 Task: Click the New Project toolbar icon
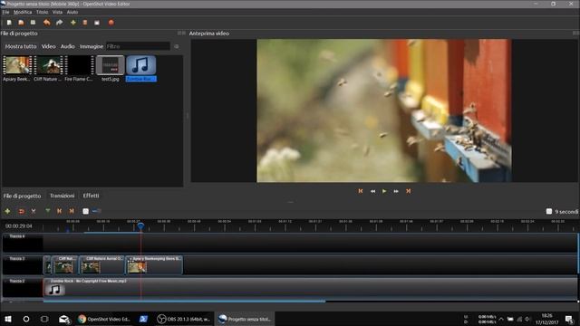[9, 23]
